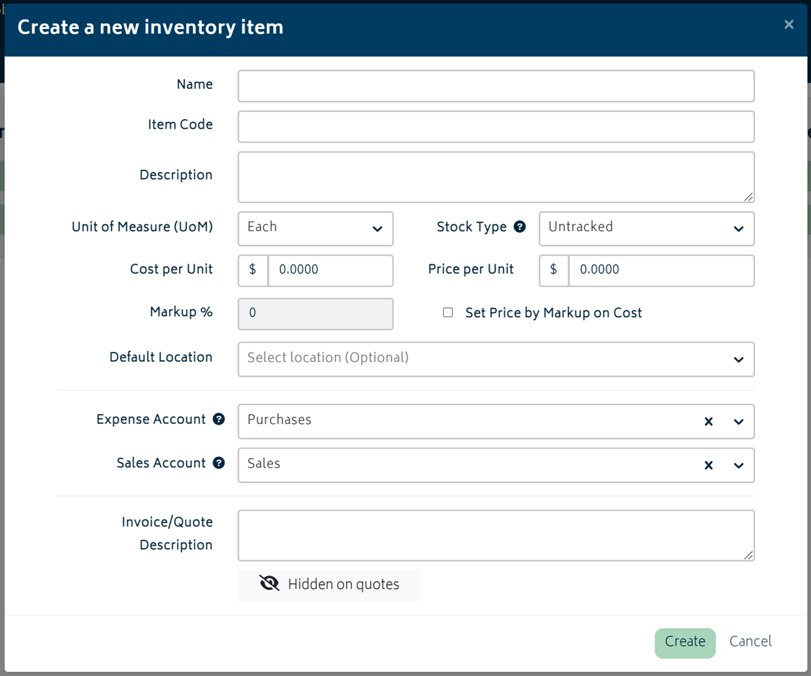Toggle Hidden on quotes visibility
Screen dimensions: 811x676
point(328,584)
